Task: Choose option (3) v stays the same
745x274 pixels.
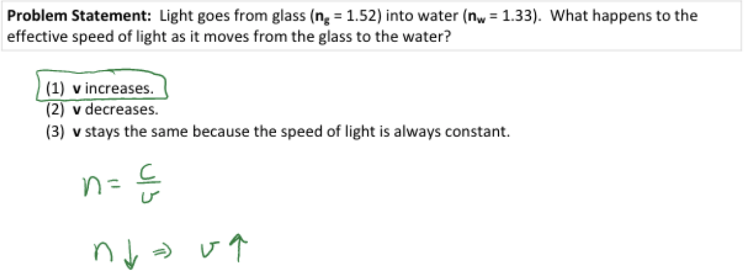Action: [276, 133]
